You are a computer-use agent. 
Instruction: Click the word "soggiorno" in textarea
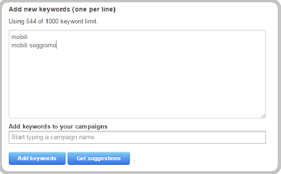(x=43, y=45)
